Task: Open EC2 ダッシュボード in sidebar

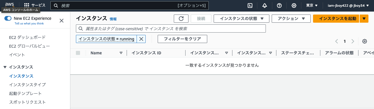Action: [x=27, y=37]
